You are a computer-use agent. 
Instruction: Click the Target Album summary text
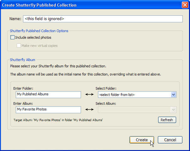[58, 120]
